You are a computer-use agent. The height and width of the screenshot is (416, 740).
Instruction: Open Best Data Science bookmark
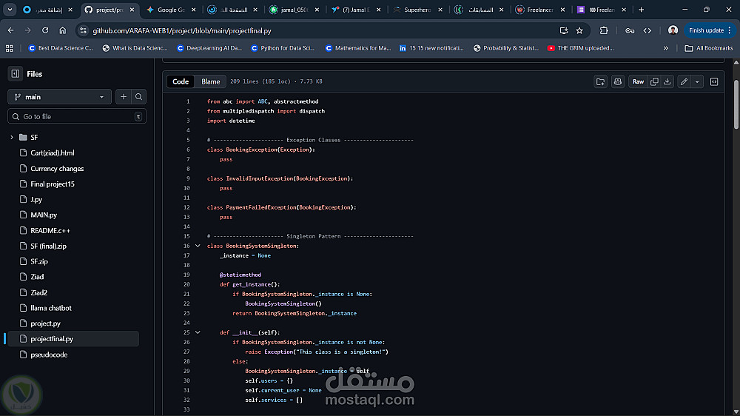(x=61, y=48)
